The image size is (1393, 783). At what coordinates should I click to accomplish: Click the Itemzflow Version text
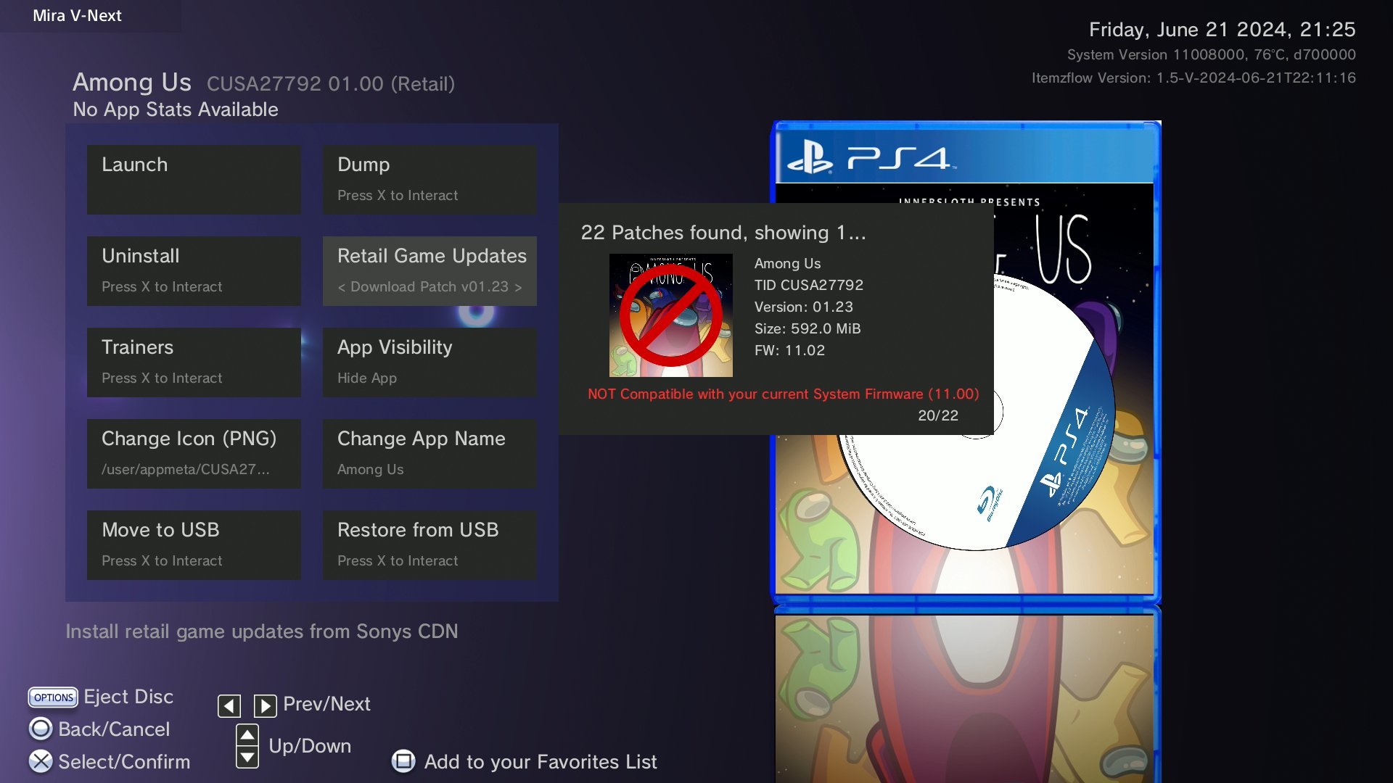(1194, 78)
